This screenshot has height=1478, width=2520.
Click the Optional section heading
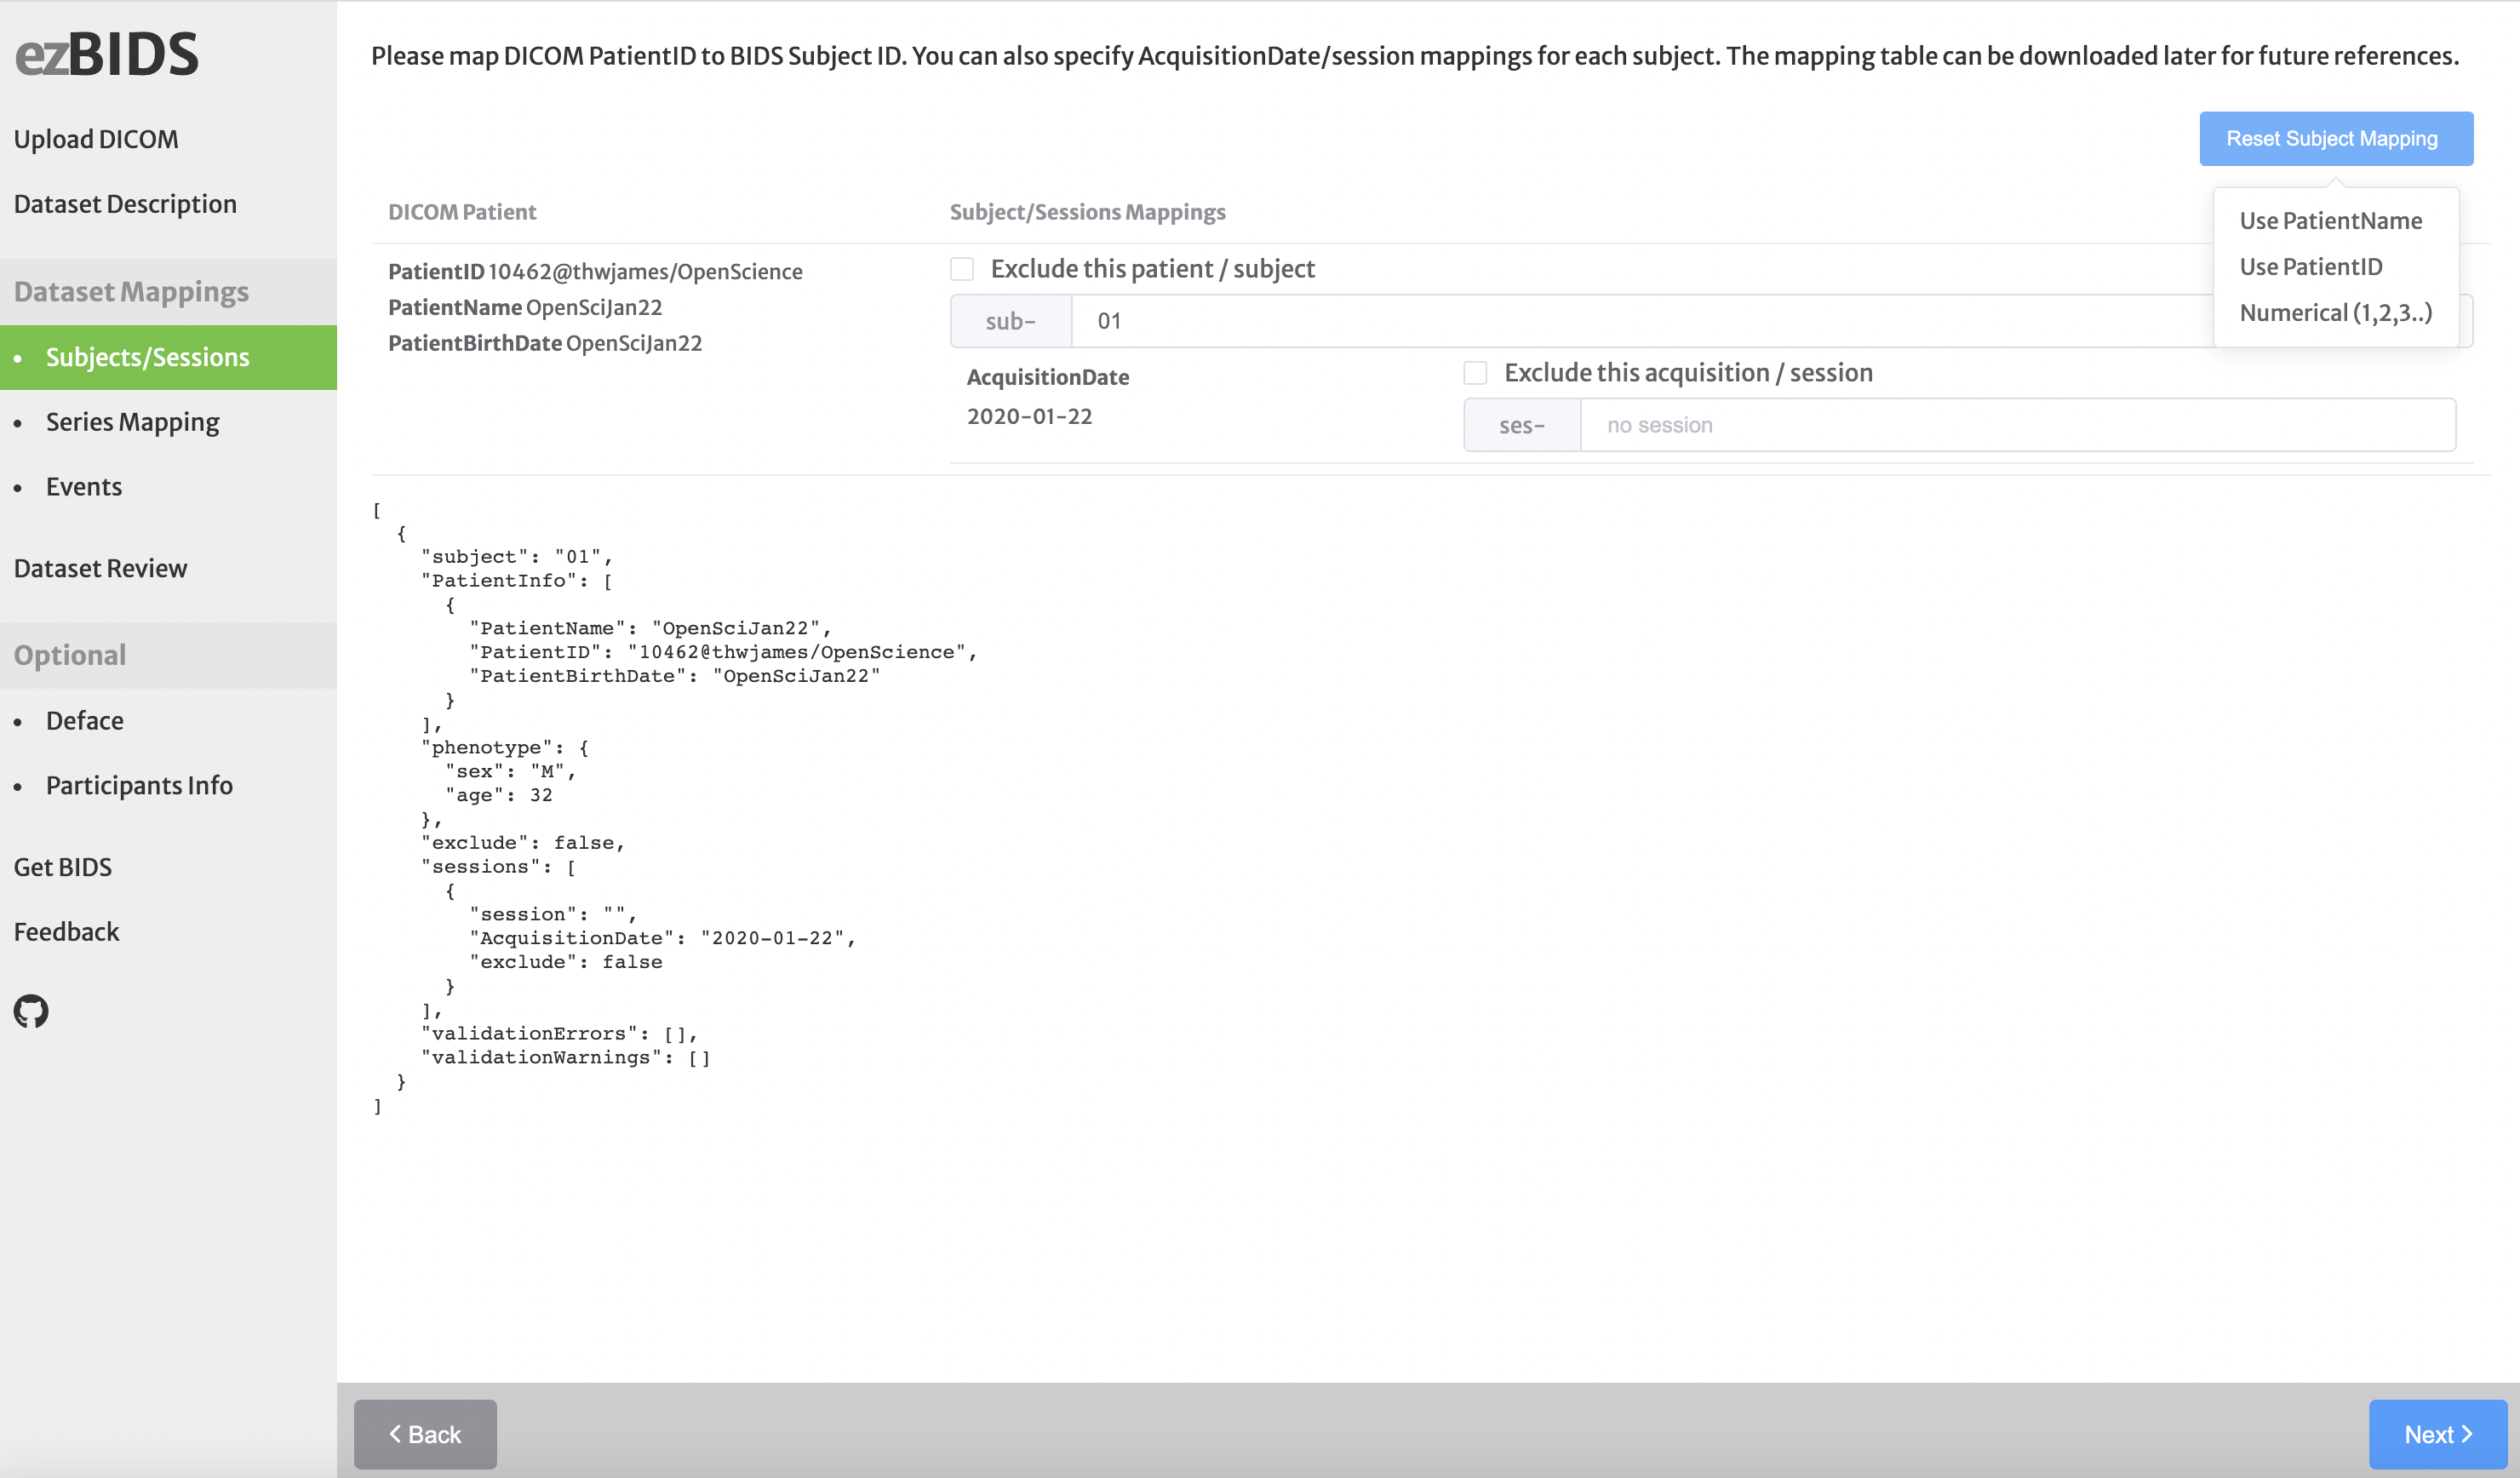pyautogui.click(x=70, y=655)
